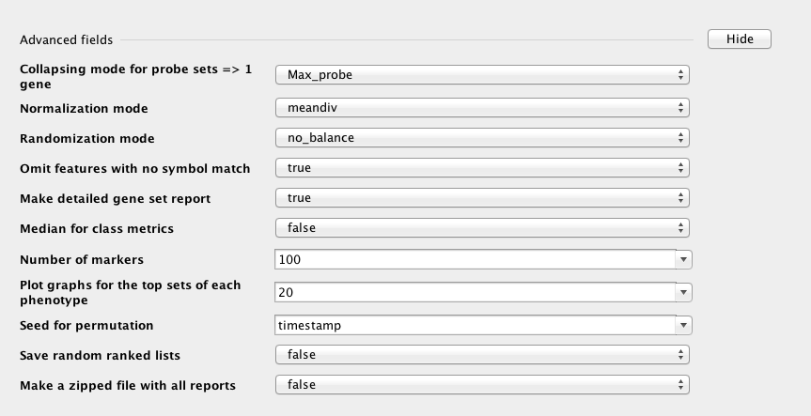The height and width of the screenshot is (416, 811).
Task: Click the Seed for permutation timestamp field
Action: [x=475, y=325]
